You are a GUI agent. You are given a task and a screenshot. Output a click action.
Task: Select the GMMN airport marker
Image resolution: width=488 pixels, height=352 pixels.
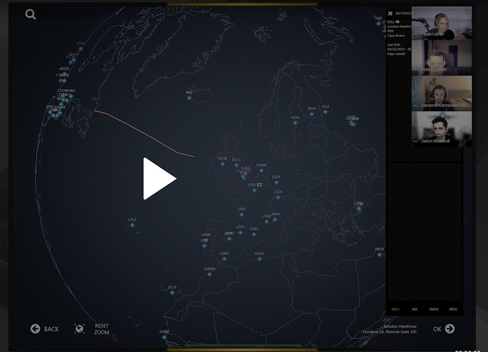click(209, 274)
